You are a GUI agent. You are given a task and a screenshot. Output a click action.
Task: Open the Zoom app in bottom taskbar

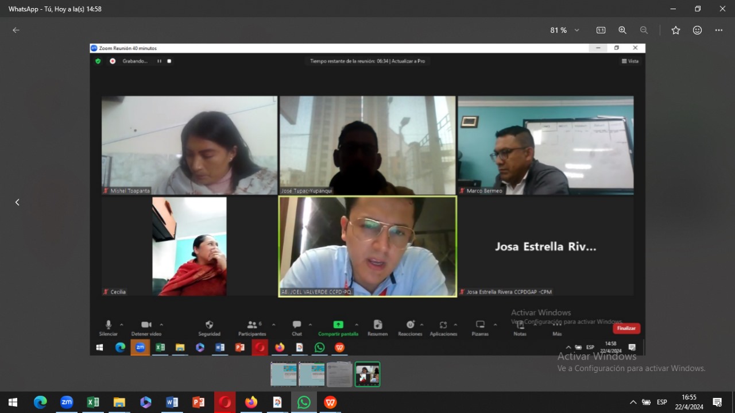pos(67,402)
